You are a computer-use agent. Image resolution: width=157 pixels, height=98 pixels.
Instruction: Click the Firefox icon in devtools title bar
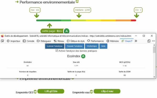pos(2,36)
